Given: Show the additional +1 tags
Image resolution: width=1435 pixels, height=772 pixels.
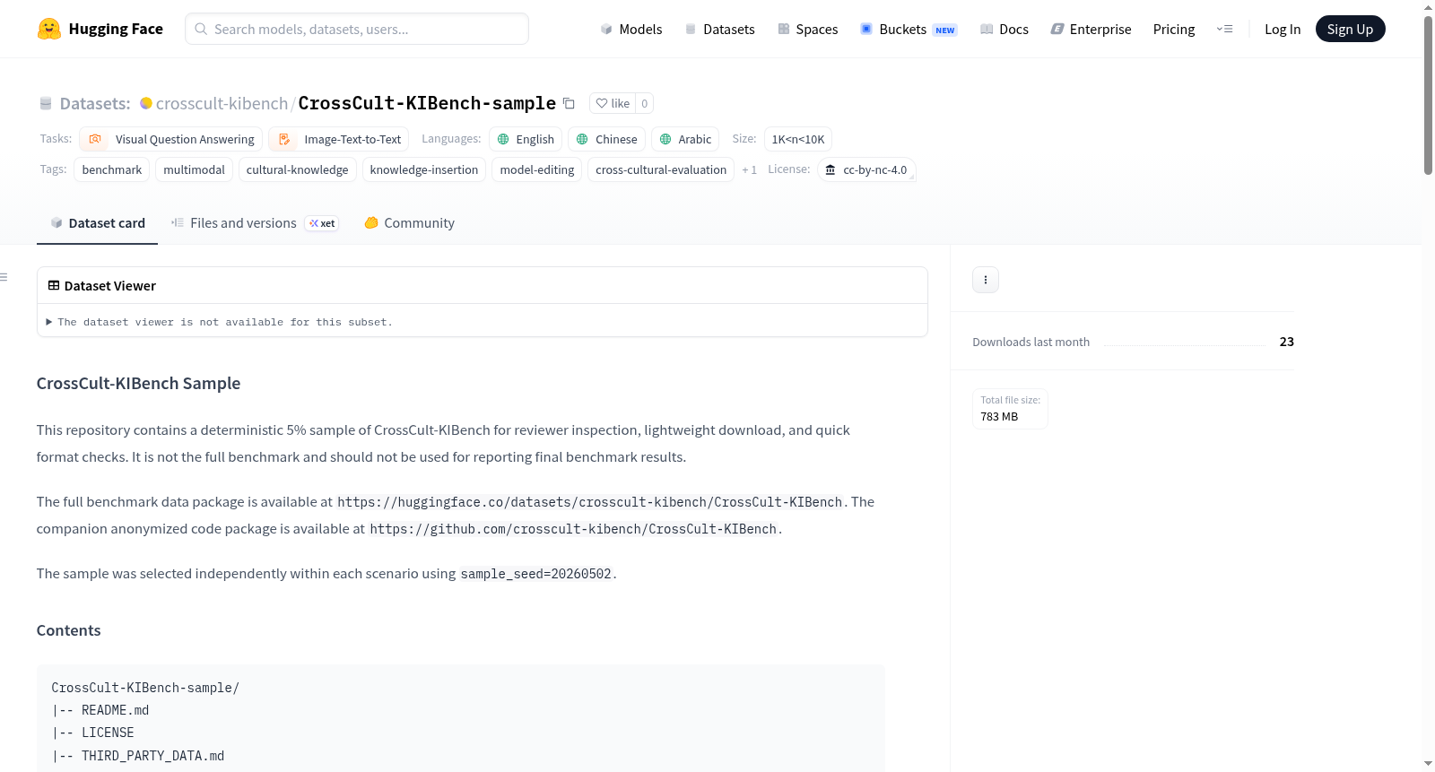Looking at the screenshot, I should click(749, 169).
